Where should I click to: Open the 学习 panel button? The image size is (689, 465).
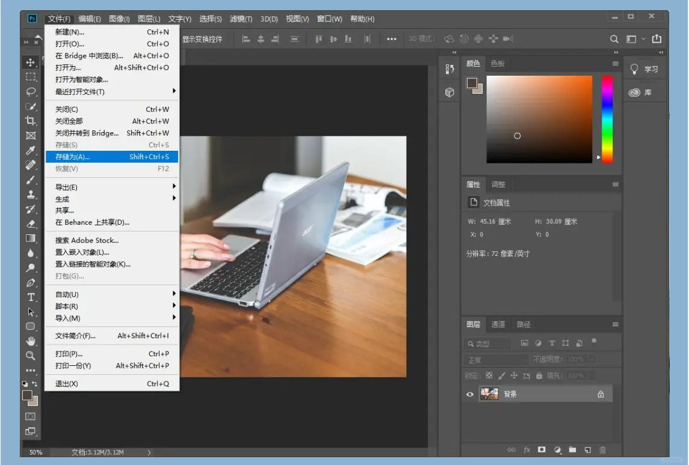point(644,69)
